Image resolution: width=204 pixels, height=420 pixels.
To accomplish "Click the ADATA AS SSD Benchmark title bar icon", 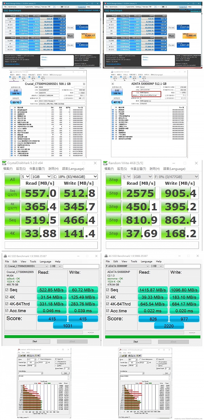I will 106,256.
